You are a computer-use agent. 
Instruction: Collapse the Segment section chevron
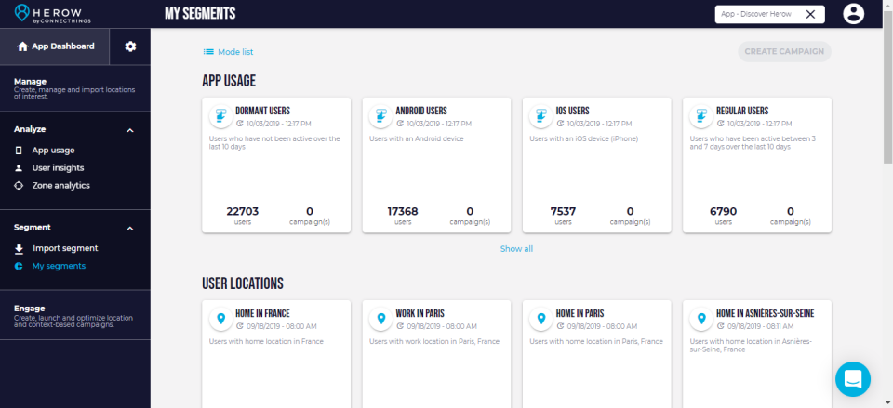coord(130,229)
